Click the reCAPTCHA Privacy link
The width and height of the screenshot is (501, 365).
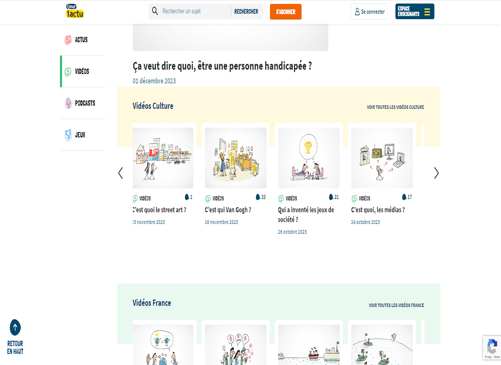click(488, 357)
